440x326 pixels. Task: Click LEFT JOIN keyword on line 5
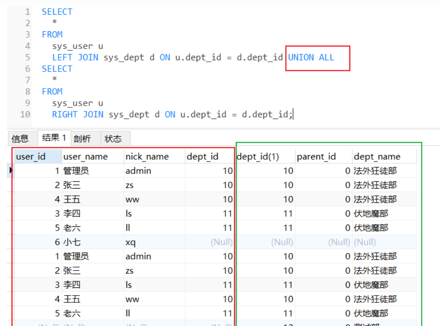tap(75, 58)
